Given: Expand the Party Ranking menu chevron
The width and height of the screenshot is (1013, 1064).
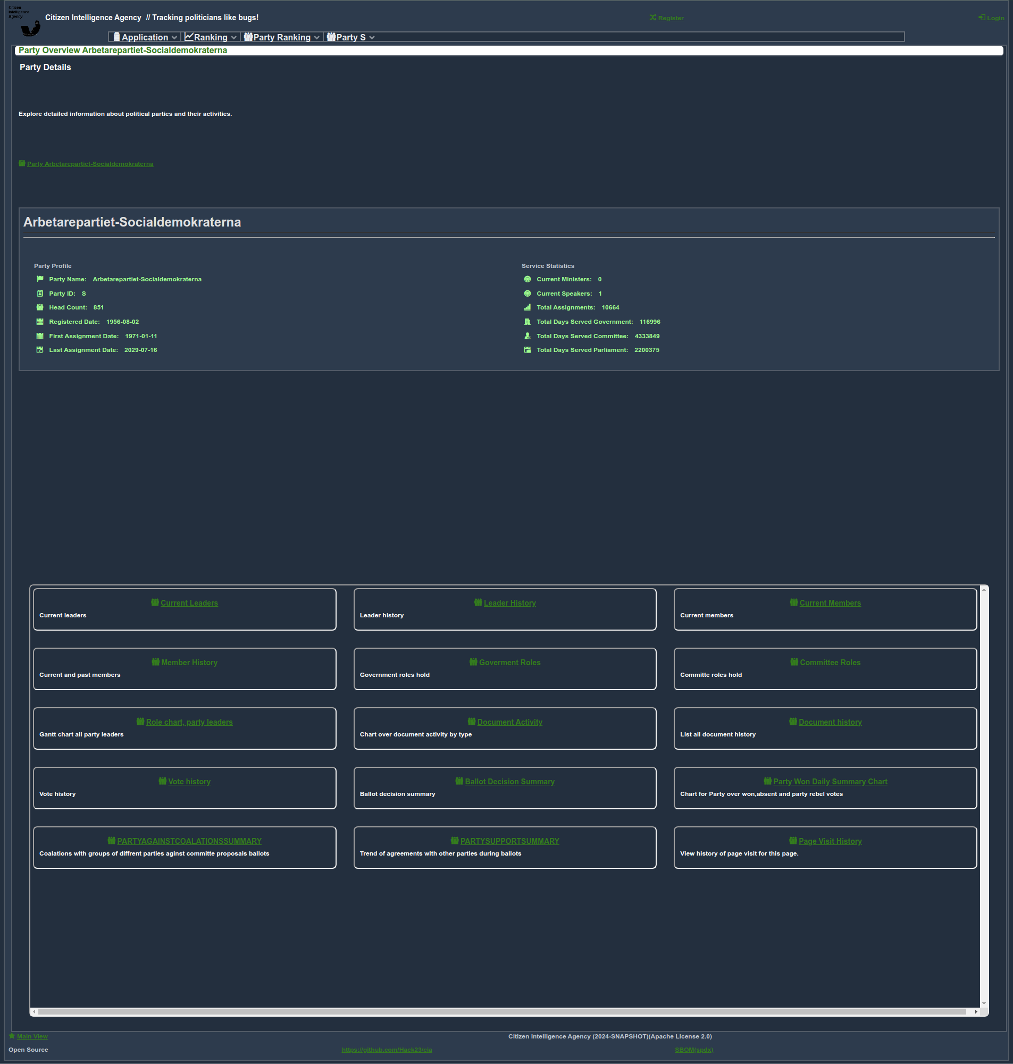Looking at the screenshot, I should (x=317, y=38).
